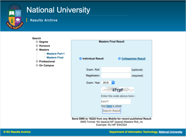Click the 'Enter the code above here' label
The width and height of the screenshot is (186, 137).
pos(118,96)
